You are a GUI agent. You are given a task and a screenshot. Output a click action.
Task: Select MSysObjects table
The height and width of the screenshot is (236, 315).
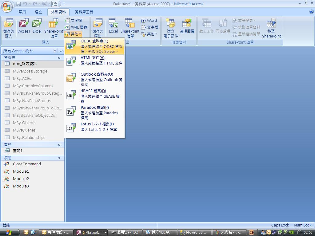[33, 123]
